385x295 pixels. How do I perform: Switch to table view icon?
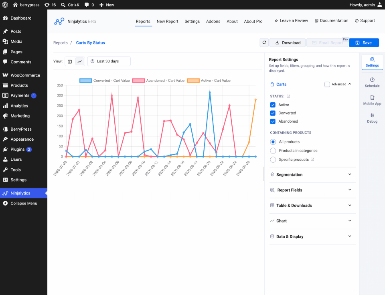(70, 61)
